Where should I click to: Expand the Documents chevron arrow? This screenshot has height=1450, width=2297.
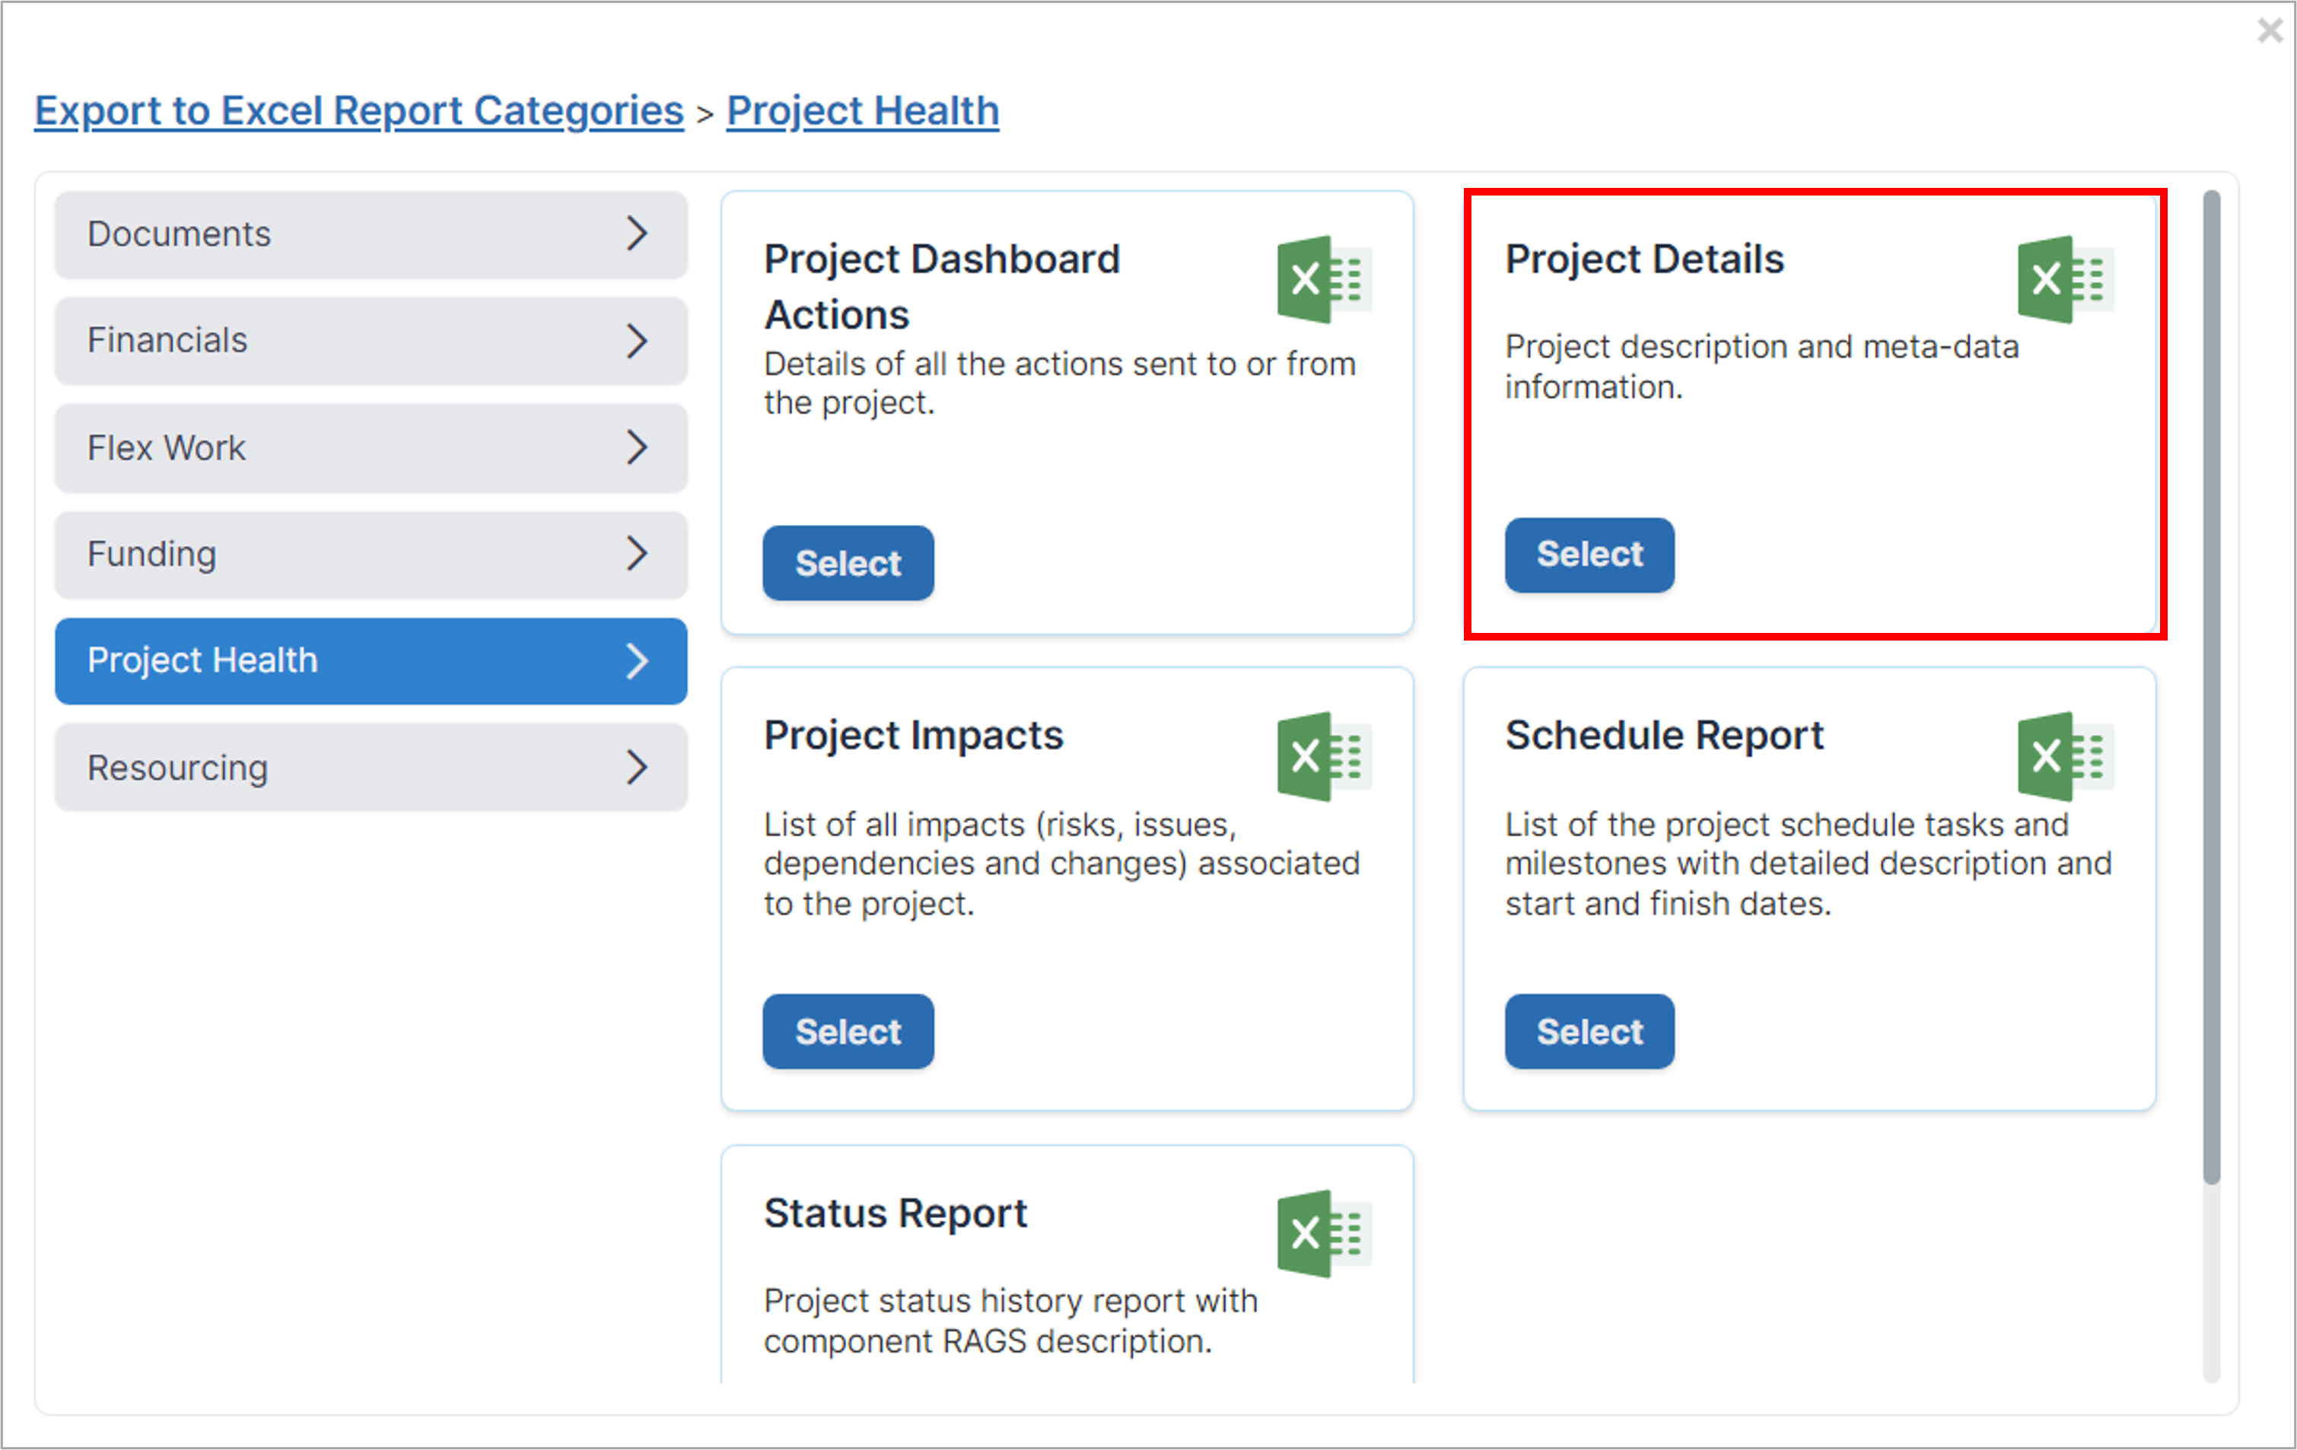tap(637, 234)
